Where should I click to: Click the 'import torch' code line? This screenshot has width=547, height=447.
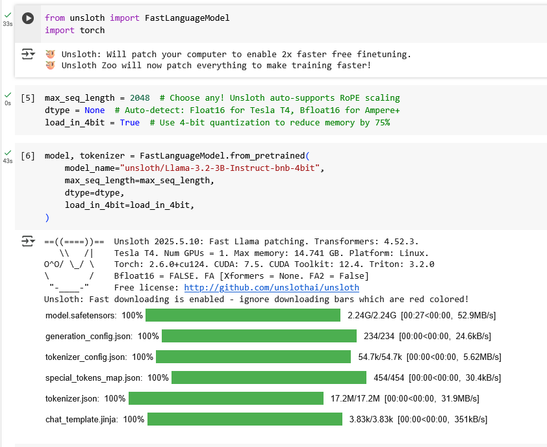(x=75, y=31)
